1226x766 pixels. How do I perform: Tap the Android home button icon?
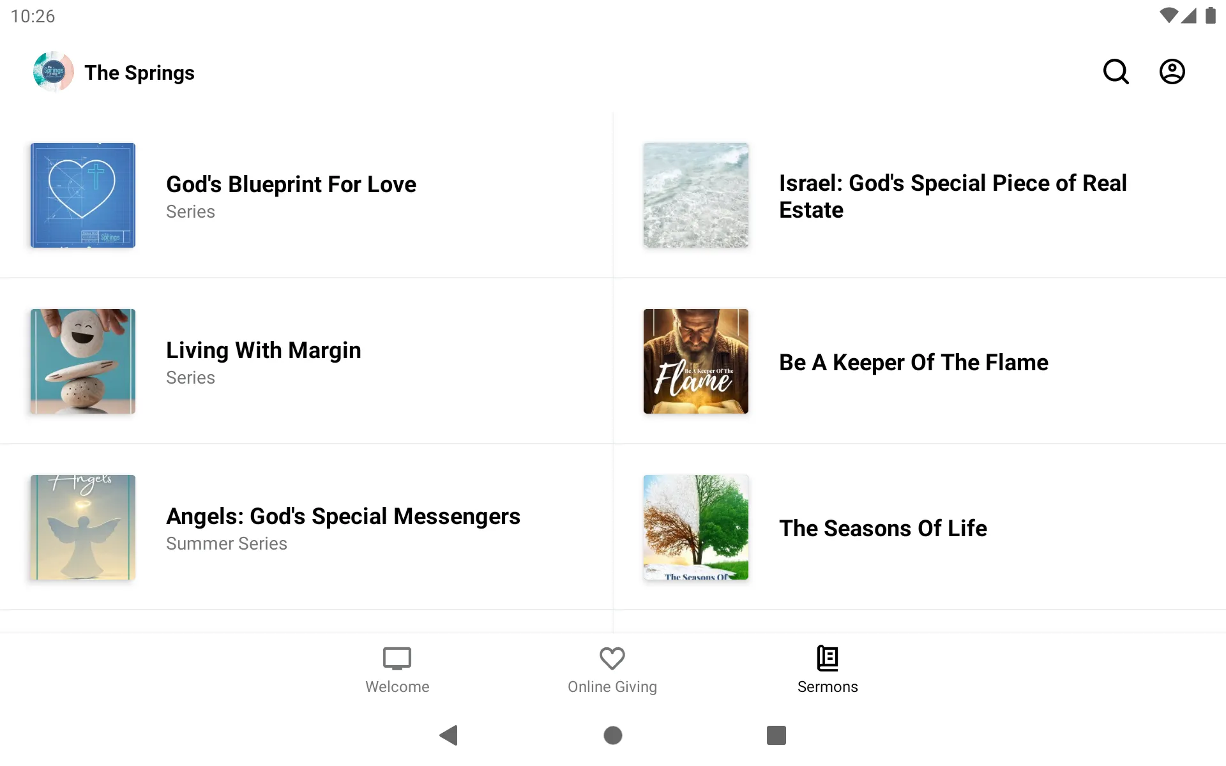(x=612, y=734)
